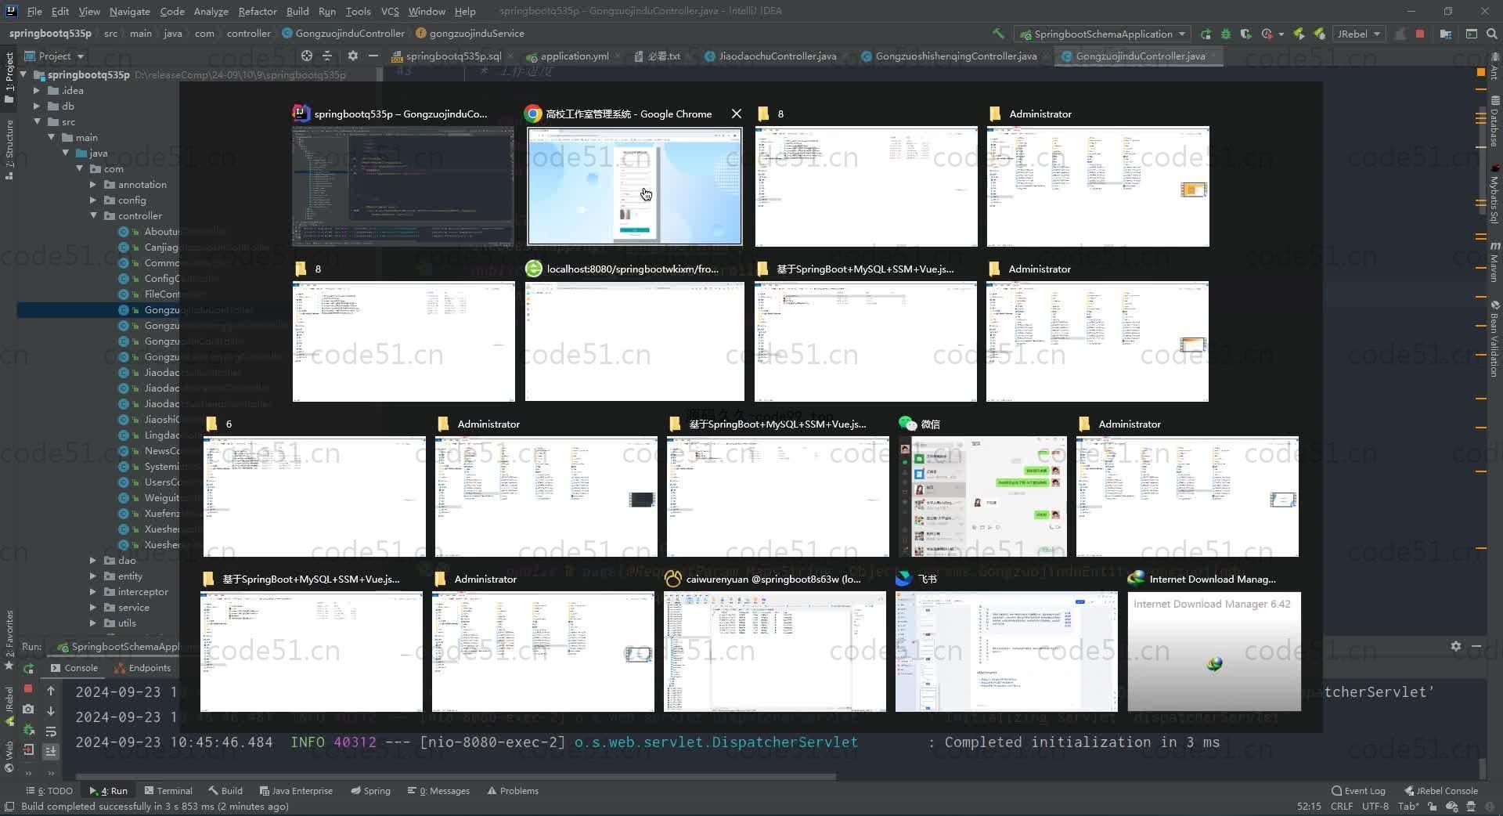Switch to Endpoints tab in Run panel

142,668
